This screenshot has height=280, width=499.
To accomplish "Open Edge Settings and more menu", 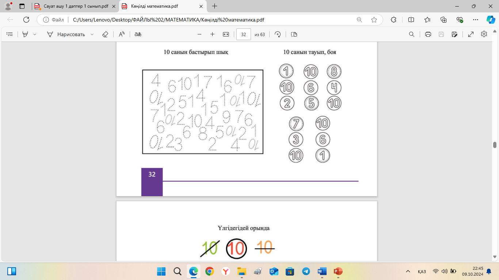I will (x=476, y=20).
